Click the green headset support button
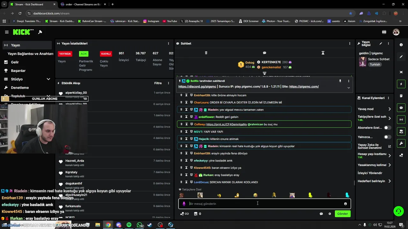The width and height of the screenshot is (408, 229). 398,211
